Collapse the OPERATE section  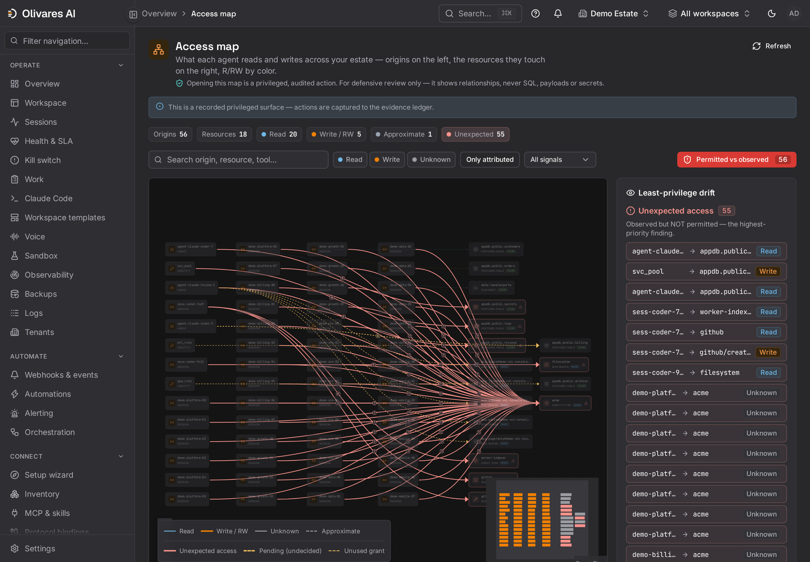(67, 65)
